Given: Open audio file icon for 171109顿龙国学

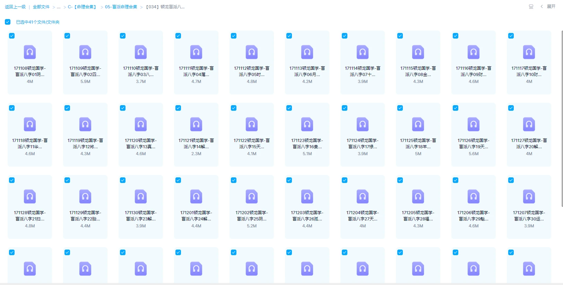Looking at the screenshot, I should coord(85,52).
